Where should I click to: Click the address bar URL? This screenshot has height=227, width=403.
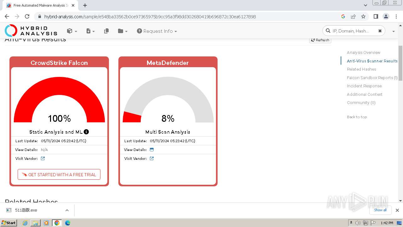coord(150,16)
